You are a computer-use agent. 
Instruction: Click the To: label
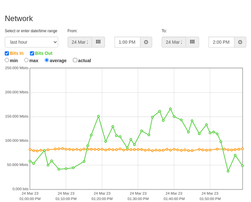point(164,31)
